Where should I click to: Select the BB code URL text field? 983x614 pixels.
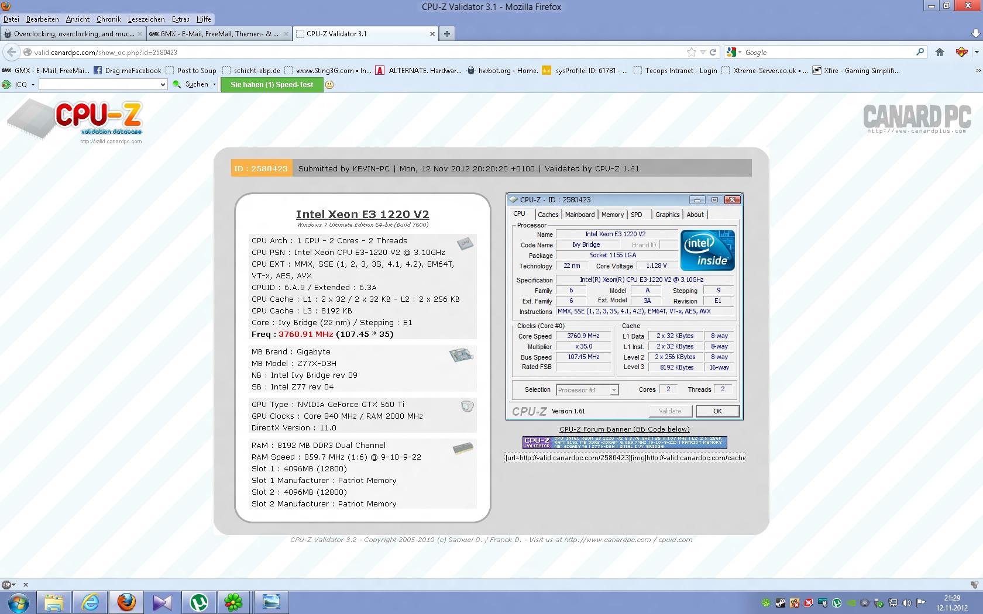coord(625,458)
